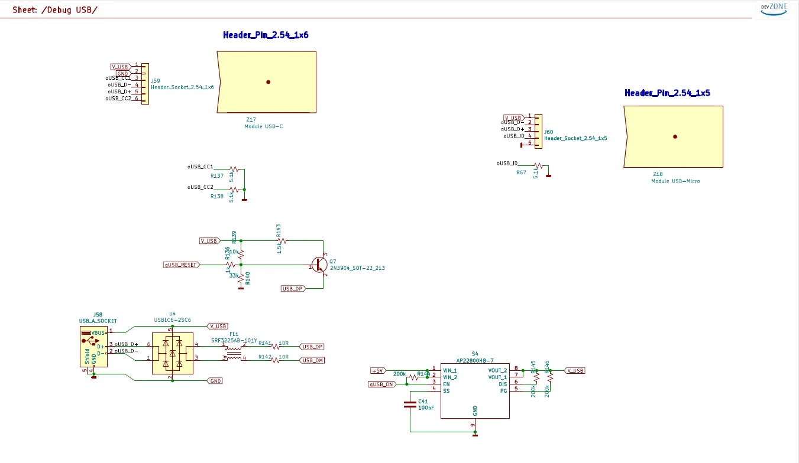
Task: Select the oUSB_ID label beside R57
Action: tap(507, 163)
